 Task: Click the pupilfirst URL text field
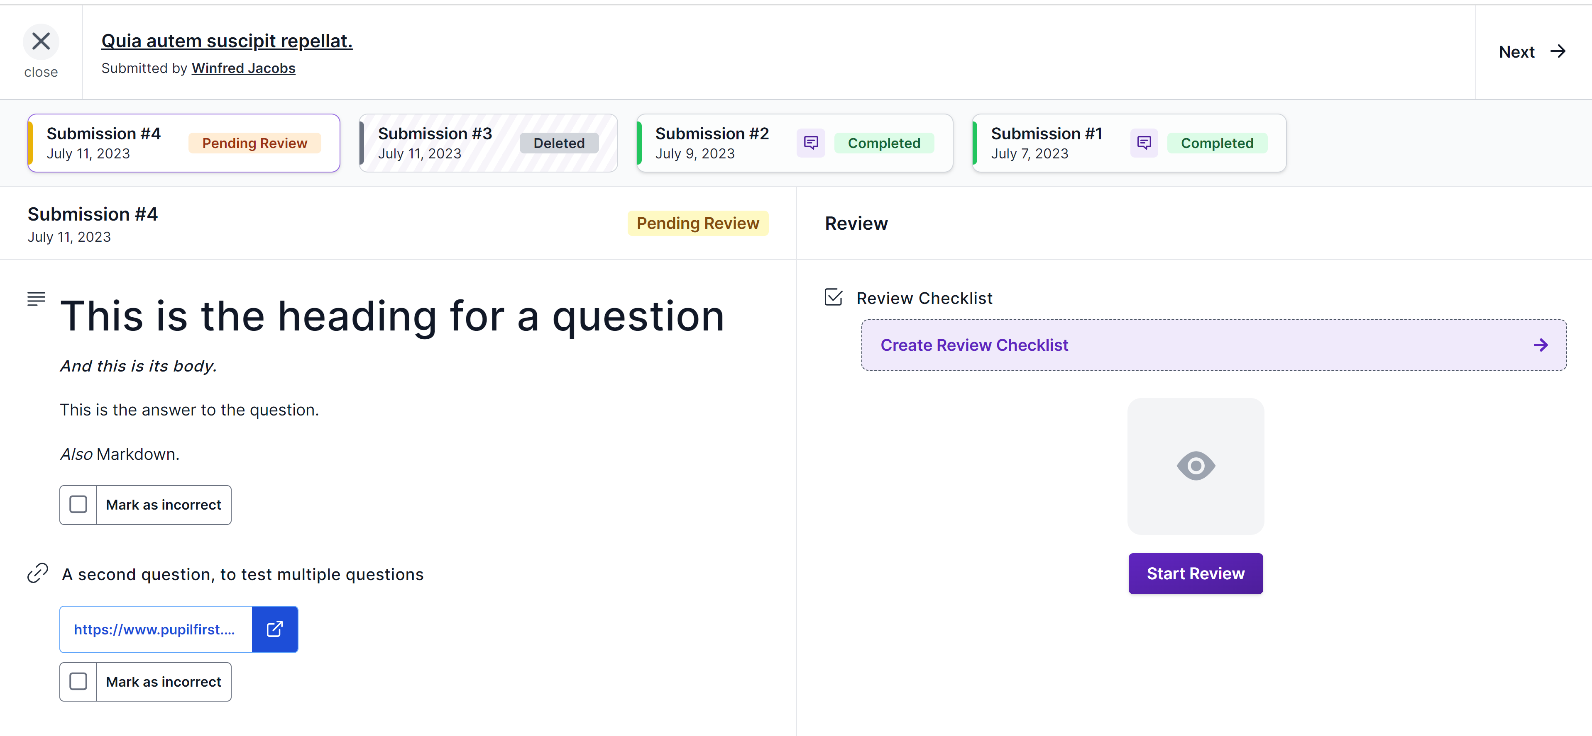[x=154, y=629]
